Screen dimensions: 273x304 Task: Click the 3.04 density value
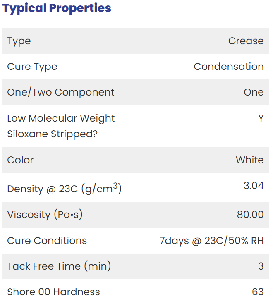point(254,186)
